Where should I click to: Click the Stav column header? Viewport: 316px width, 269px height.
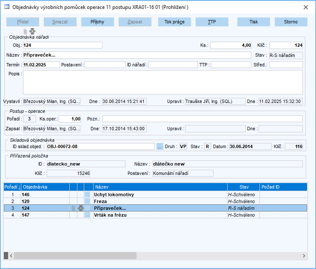pyautogui.click(x=243, y=187)
